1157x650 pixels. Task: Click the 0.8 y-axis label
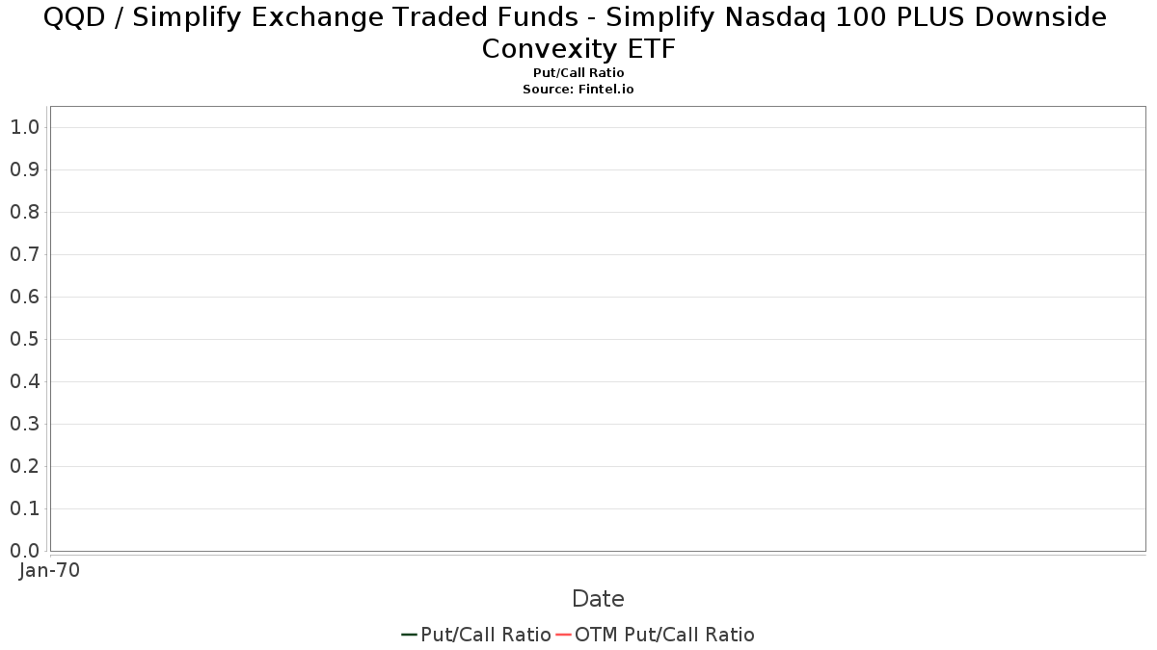click(x=24, y=212)
